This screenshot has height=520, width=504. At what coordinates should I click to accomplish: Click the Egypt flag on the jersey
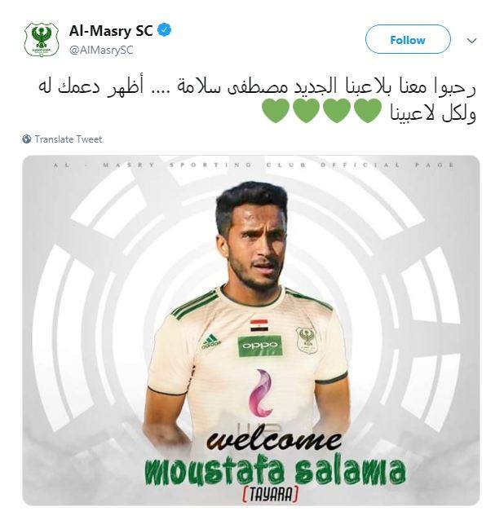pyautogui.click(x=258, y=326)
